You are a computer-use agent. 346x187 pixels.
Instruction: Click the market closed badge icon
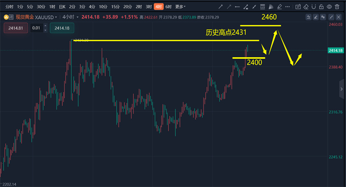click(11, 17)
